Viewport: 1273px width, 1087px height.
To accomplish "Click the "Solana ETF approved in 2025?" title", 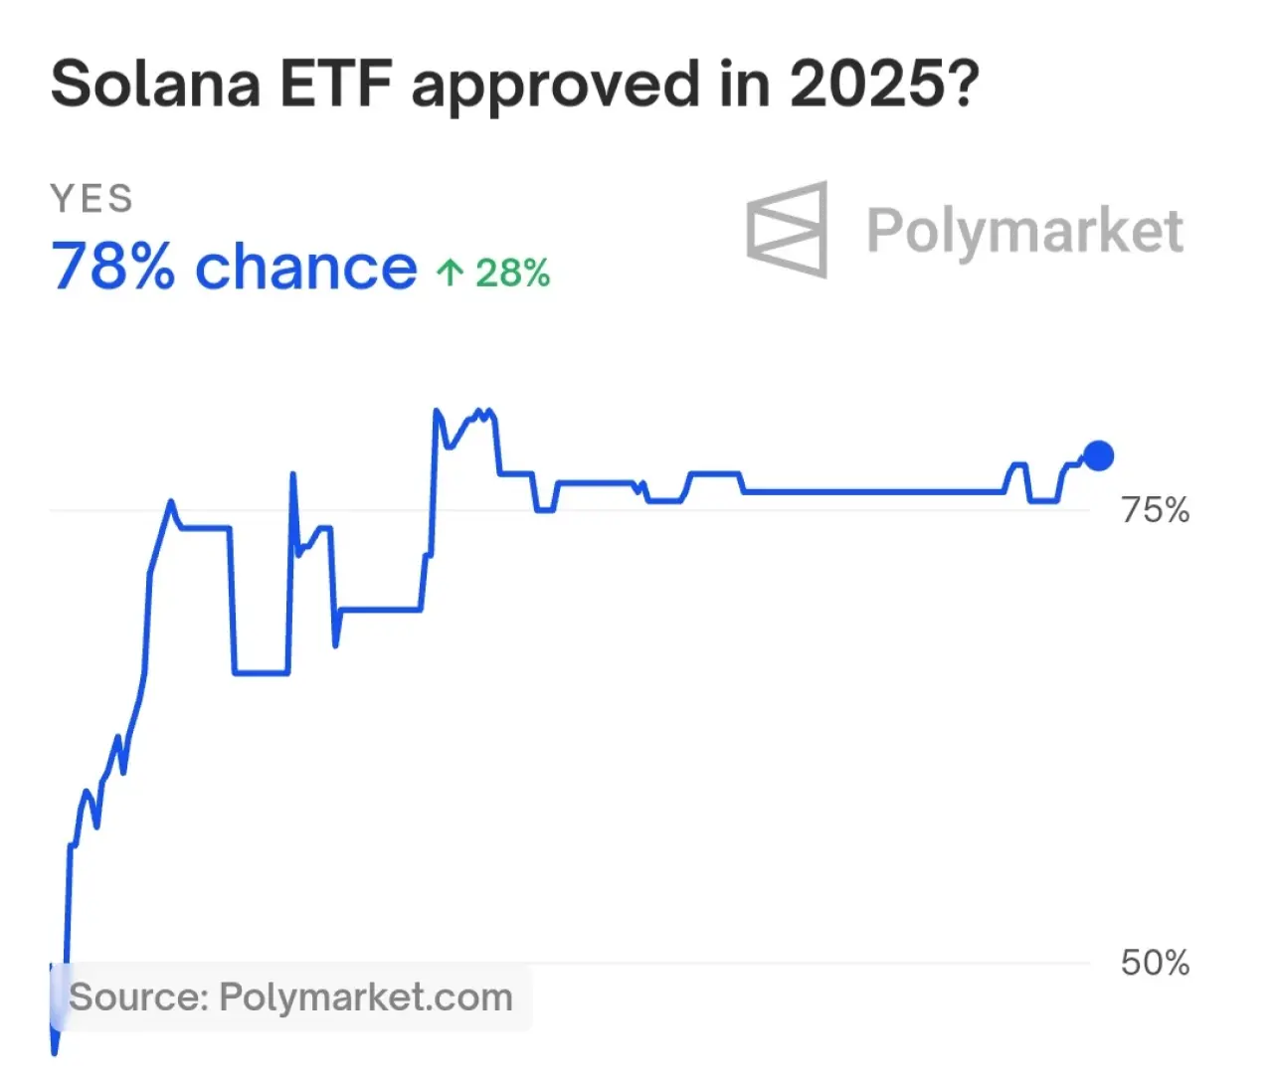I will (514, 84).
